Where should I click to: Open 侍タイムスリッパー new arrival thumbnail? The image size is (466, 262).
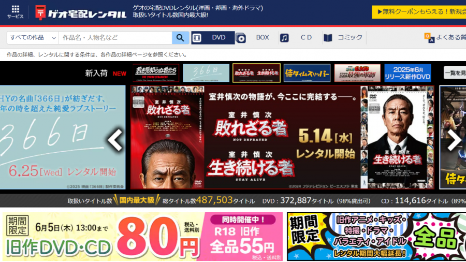click(x=307, y=73)
